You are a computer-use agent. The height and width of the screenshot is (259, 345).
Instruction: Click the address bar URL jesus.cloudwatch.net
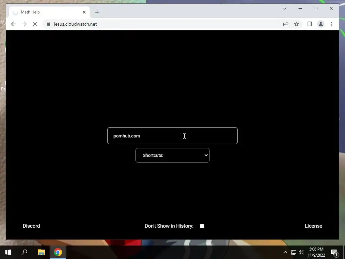click(x=75, y=24)
